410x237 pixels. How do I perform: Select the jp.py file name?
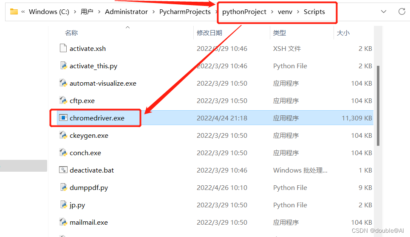click(x=77, y=205)
